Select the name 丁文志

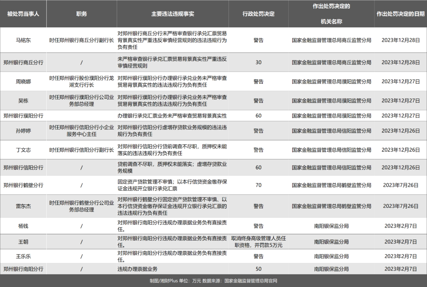[23, 150]
